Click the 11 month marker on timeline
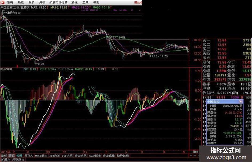The width and height of the screenshot is (252, 162). [65, 152]
